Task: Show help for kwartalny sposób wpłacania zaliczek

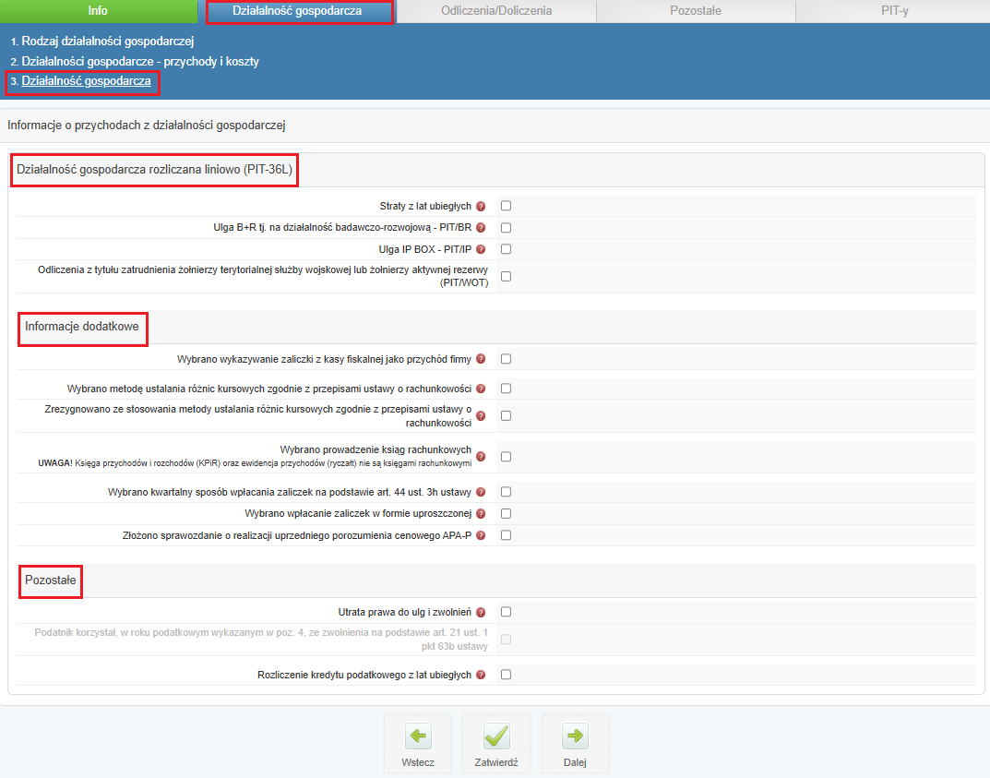Action: tap(481, 492)
